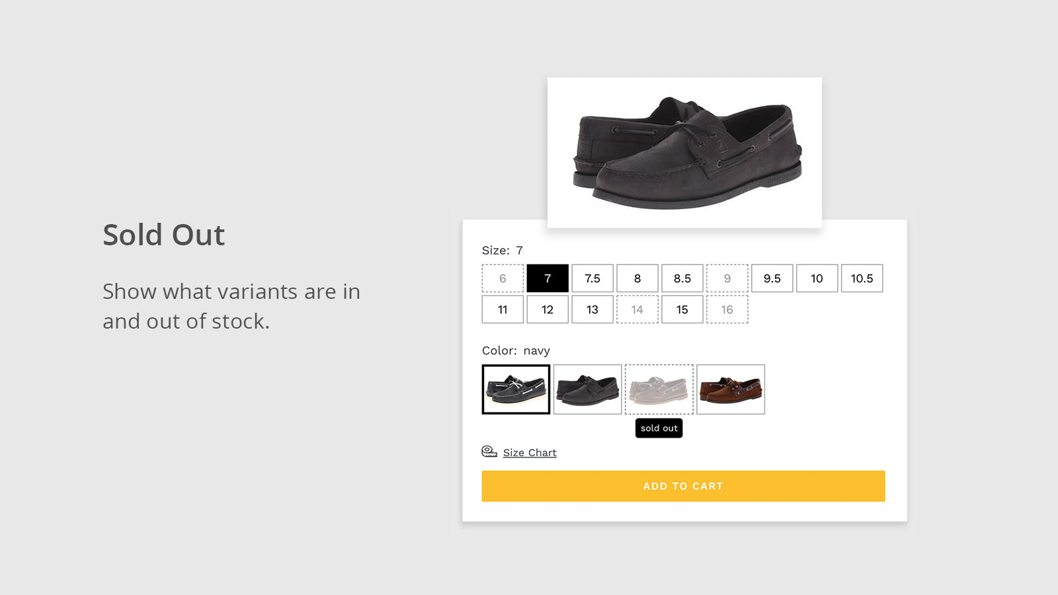
Task: Click the sold out color swatch
Action: click(659, 388)
